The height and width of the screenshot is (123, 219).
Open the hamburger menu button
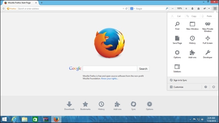point(215,8)
